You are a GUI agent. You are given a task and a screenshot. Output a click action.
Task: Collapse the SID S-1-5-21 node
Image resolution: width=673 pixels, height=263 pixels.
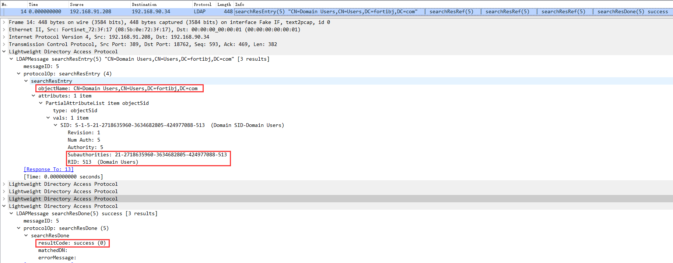point(56,125)
